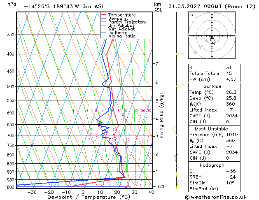The image size is (259, 200).
Task: Click the Mixing Ratio legend entry
Action: pyautogui.click(x=122, y=36)
